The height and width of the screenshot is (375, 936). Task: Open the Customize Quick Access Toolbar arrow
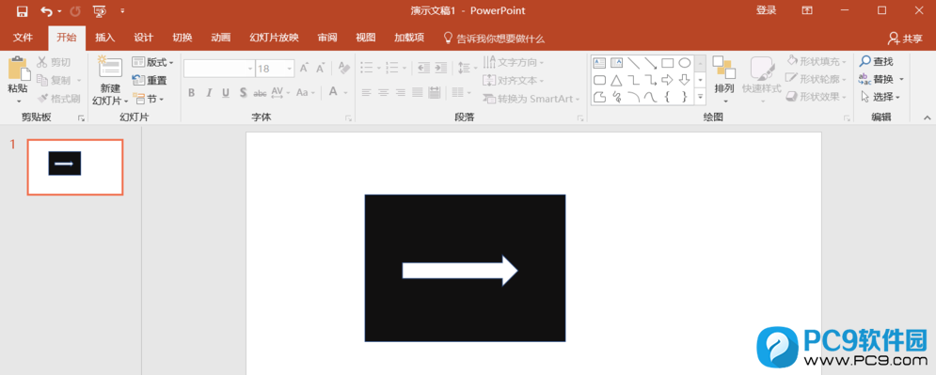click(123, 10)
